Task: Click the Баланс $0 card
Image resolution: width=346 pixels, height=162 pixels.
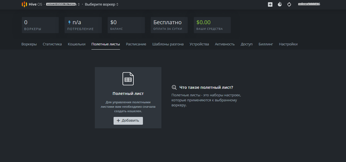Action: click(126, 25)
